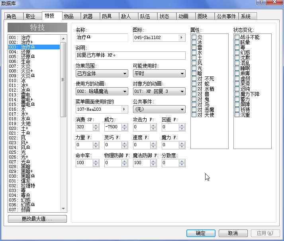Open icon picker arrow beside 045-Skill02

pyautogui.click(x=181, y=38)
